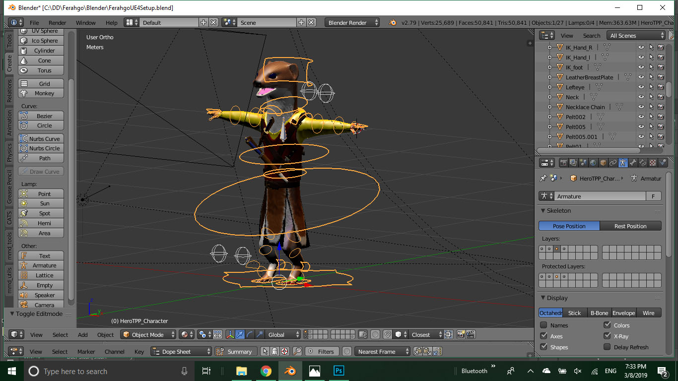
Task: Open the Bone Constraints properties tab icon
Action: tap(643, 163)
